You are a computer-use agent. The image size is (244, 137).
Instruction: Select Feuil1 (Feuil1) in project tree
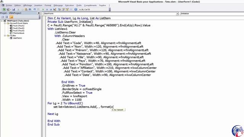coord(19,25)
